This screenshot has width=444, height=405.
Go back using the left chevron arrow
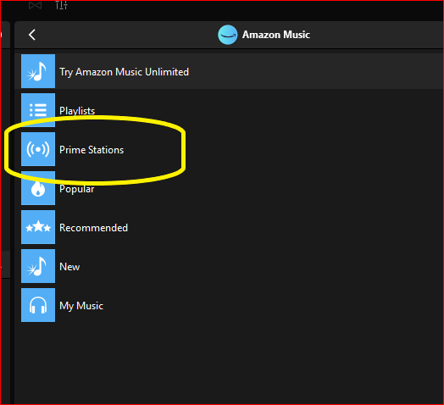click(x=32, y=35)
